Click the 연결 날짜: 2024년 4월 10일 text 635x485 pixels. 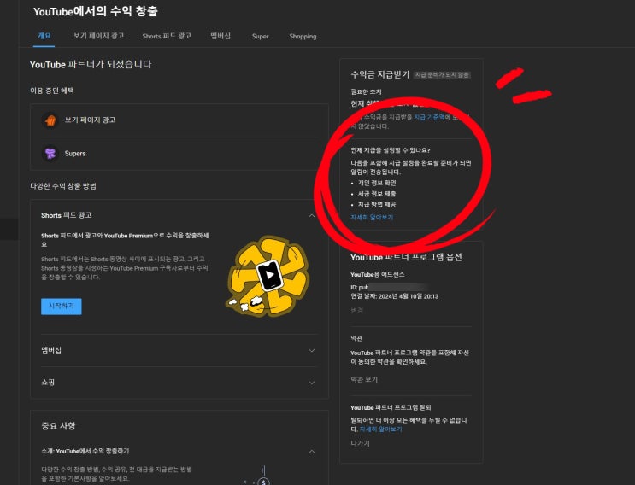[395, 296]
